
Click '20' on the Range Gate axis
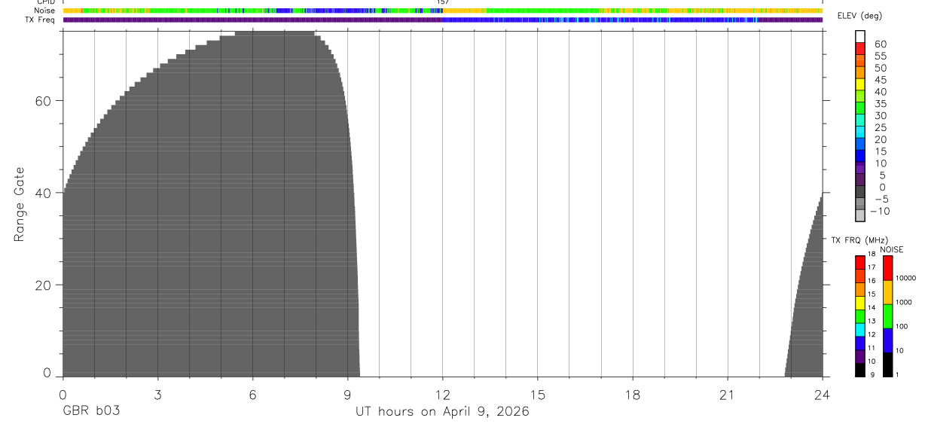pyautogui.click(x=42, y=285)
